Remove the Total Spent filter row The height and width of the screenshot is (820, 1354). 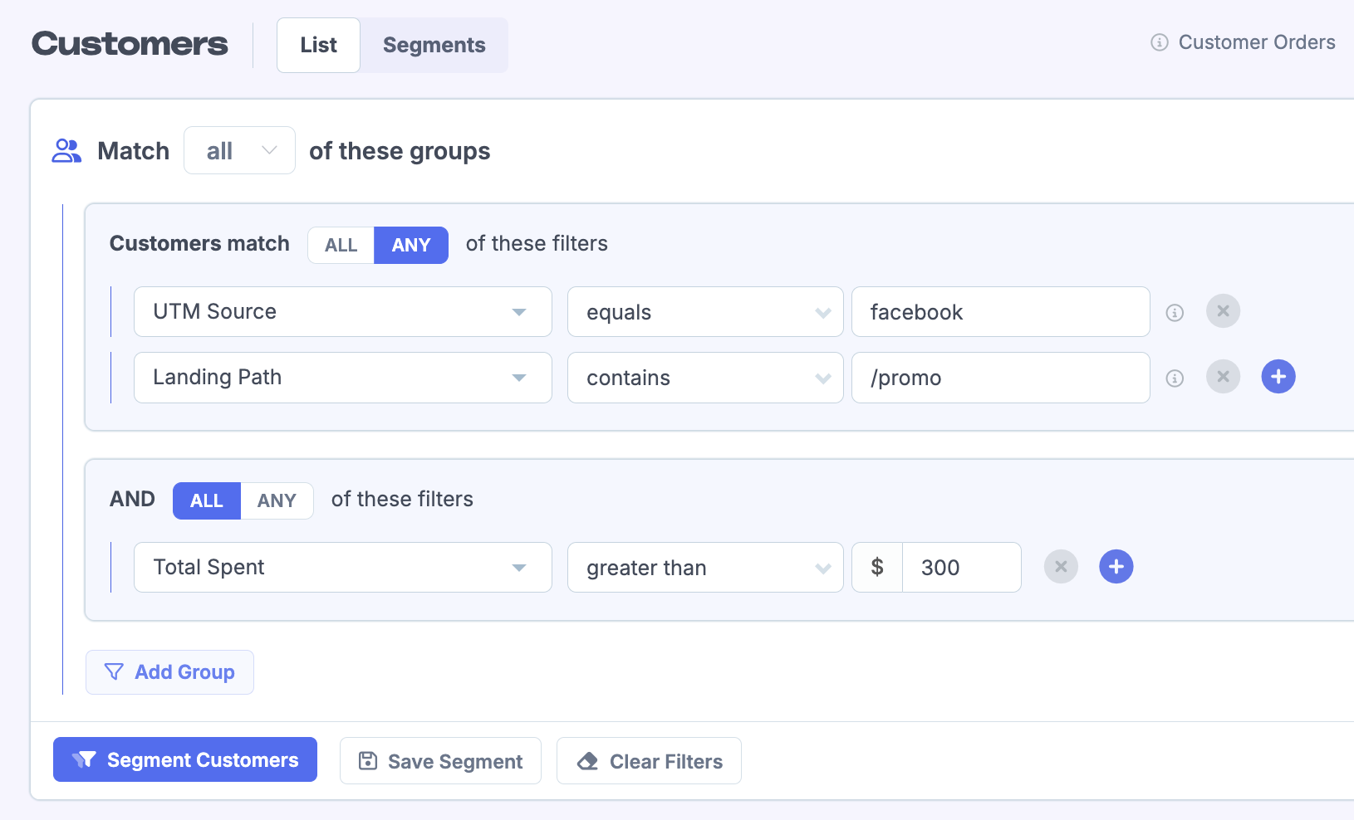(1061, 567)
